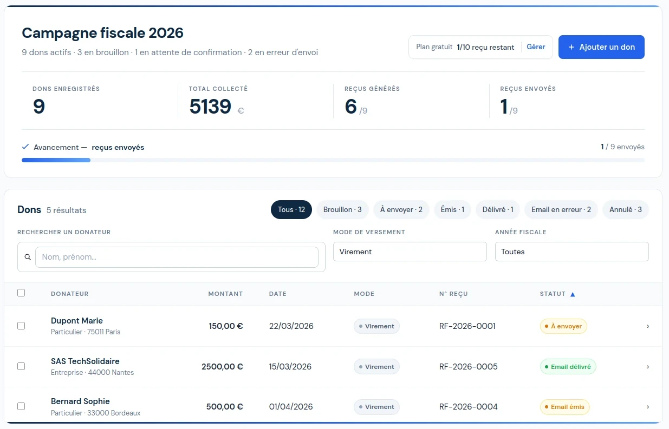Click the 1 / 9 envoyés counter
Viewport: 669px width, 429px height.
coord(622,147)
